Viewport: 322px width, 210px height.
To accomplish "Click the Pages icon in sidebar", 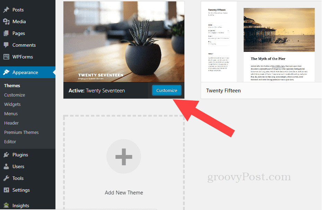I will click(x=6, y=33).
